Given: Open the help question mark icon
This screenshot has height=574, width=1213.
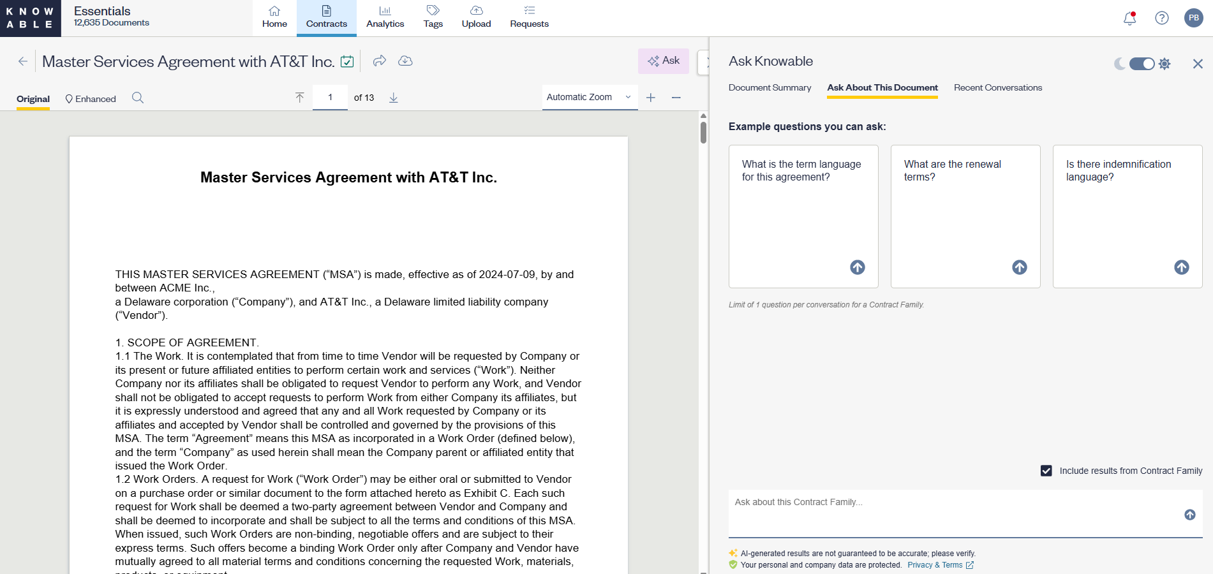Looking at the screenshot, I should 1162,18.
